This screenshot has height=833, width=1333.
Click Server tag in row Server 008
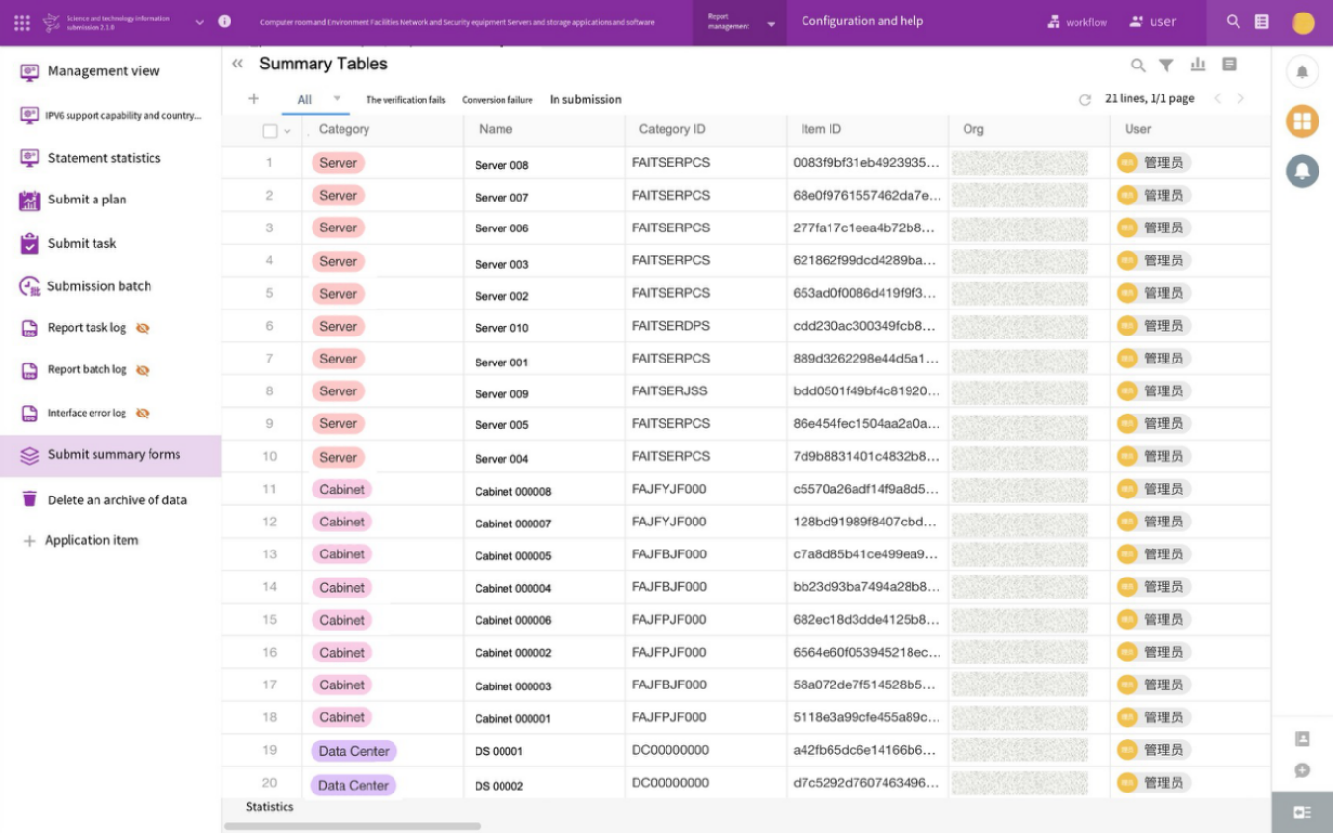(x=338, y=163)
